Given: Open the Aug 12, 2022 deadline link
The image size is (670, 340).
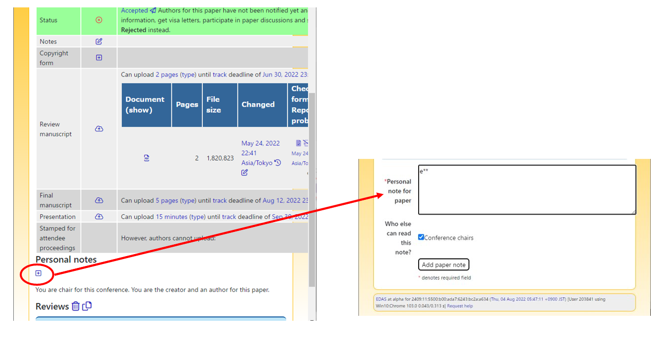Looking at the screenshot, I should [x=285, y=200].
